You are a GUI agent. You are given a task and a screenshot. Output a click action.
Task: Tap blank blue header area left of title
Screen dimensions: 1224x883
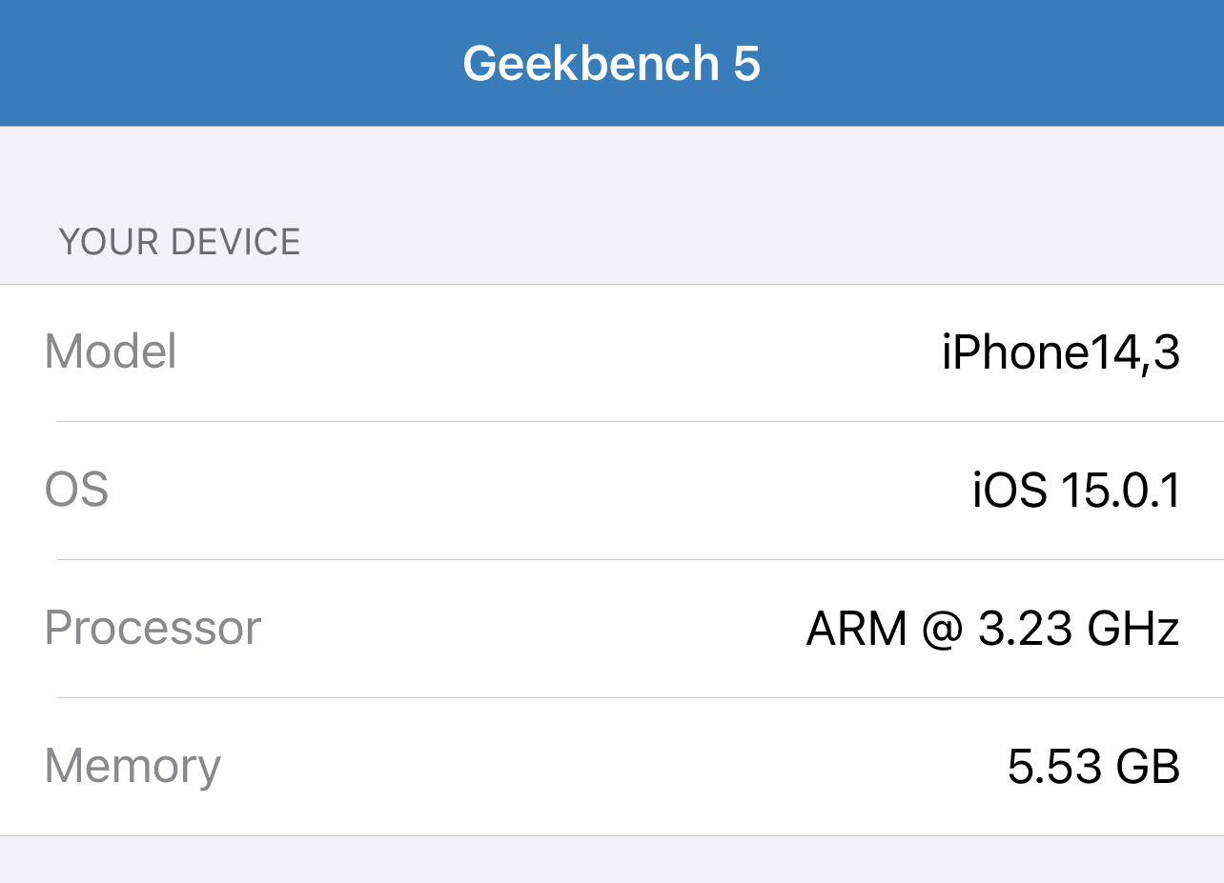click(229, 64)
